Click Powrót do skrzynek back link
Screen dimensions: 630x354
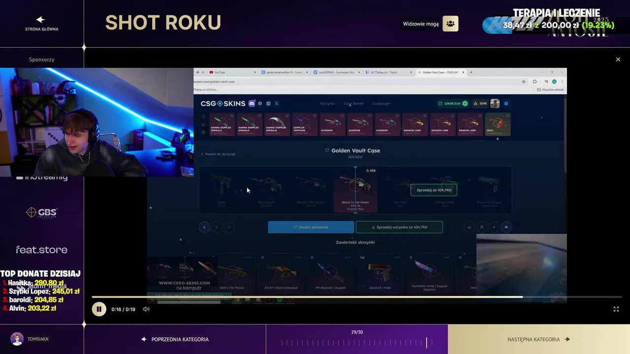(x=218, y=154)
